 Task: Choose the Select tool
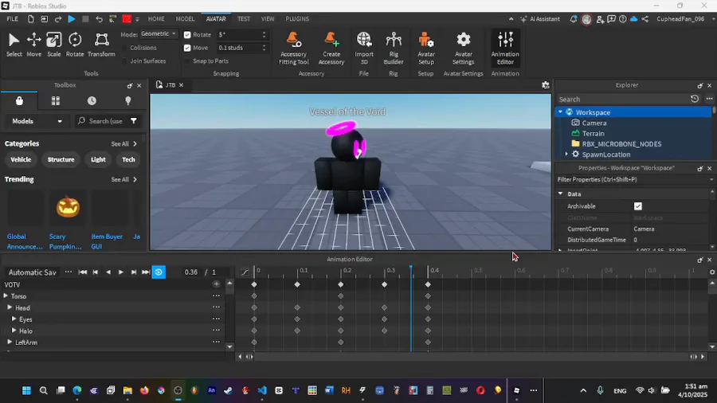14,45
